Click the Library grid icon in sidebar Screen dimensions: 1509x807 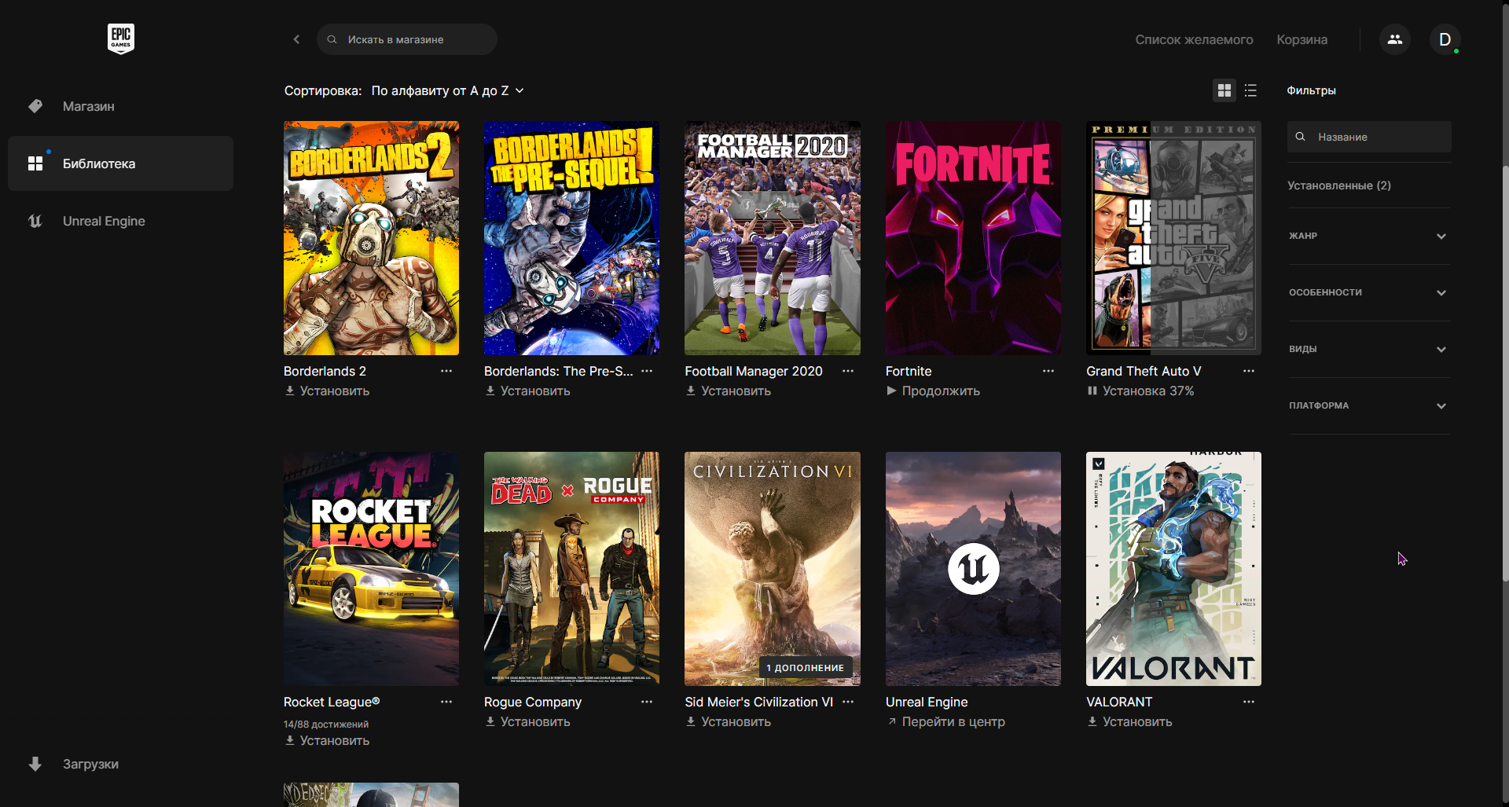35,163
